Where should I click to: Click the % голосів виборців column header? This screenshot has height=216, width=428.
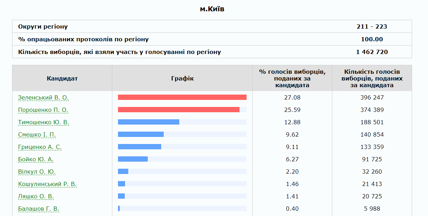292,78
